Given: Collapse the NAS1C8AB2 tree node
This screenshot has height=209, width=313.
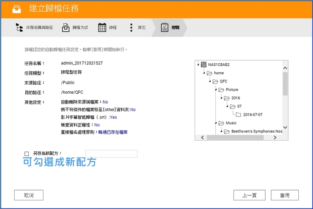Looking at the screenshot, I should (x=198, y=65).
